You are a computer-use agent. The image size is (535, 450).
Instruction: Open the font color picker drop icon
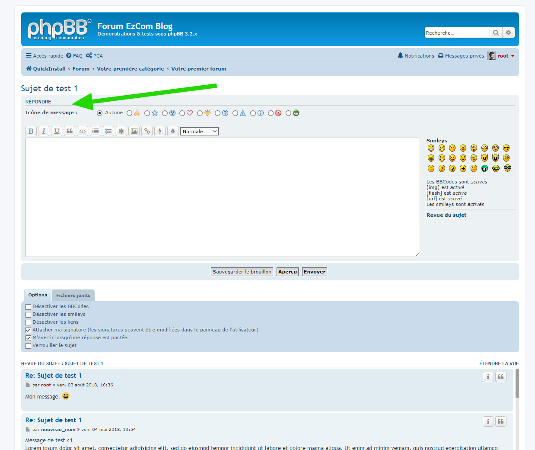coord(173,131)
